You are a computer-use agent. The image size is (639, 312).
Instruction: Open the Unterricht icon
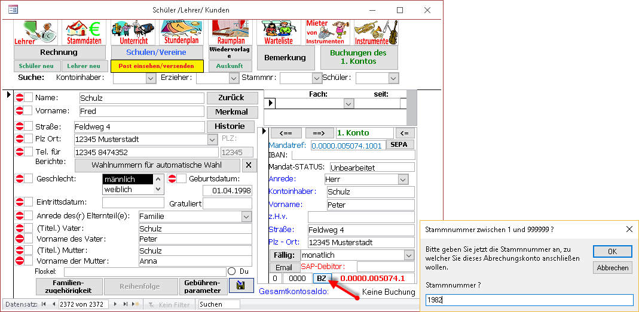133,32
